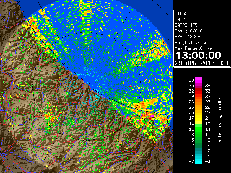Screen dimensions: 231x173
Task: Click the radar center where range lines cross
Action: point(87,86)
